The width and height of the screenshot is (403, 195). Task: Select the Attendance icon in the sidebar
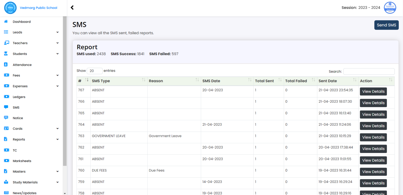[x=6, y=65]
